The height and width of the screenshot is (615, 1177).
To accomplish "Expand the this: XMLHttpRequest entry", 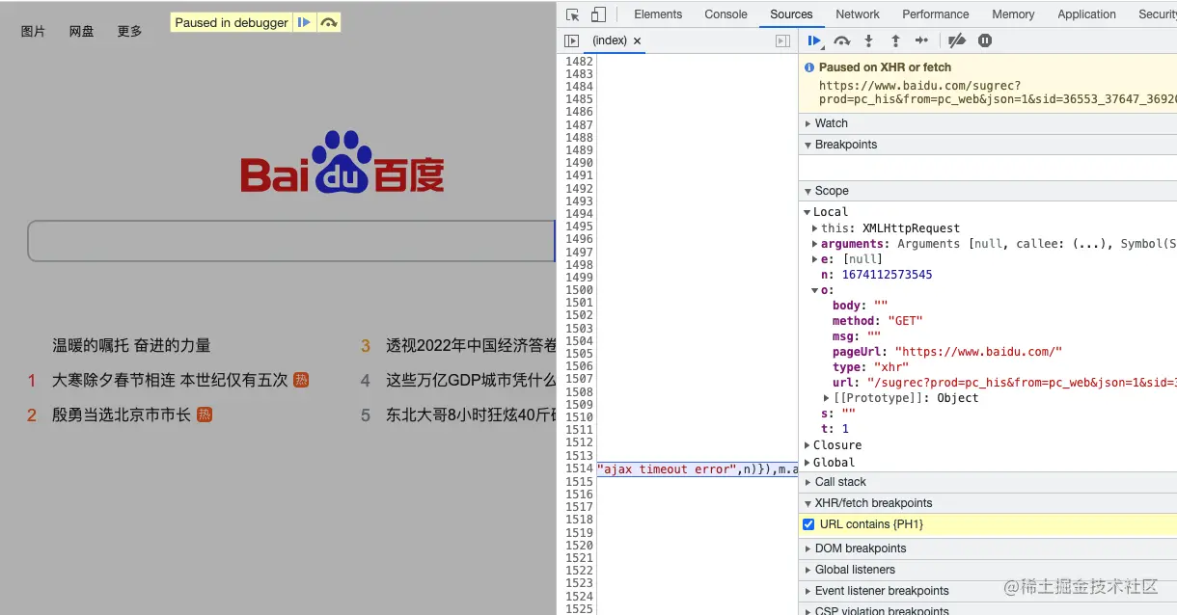I will tap(815, 228).
